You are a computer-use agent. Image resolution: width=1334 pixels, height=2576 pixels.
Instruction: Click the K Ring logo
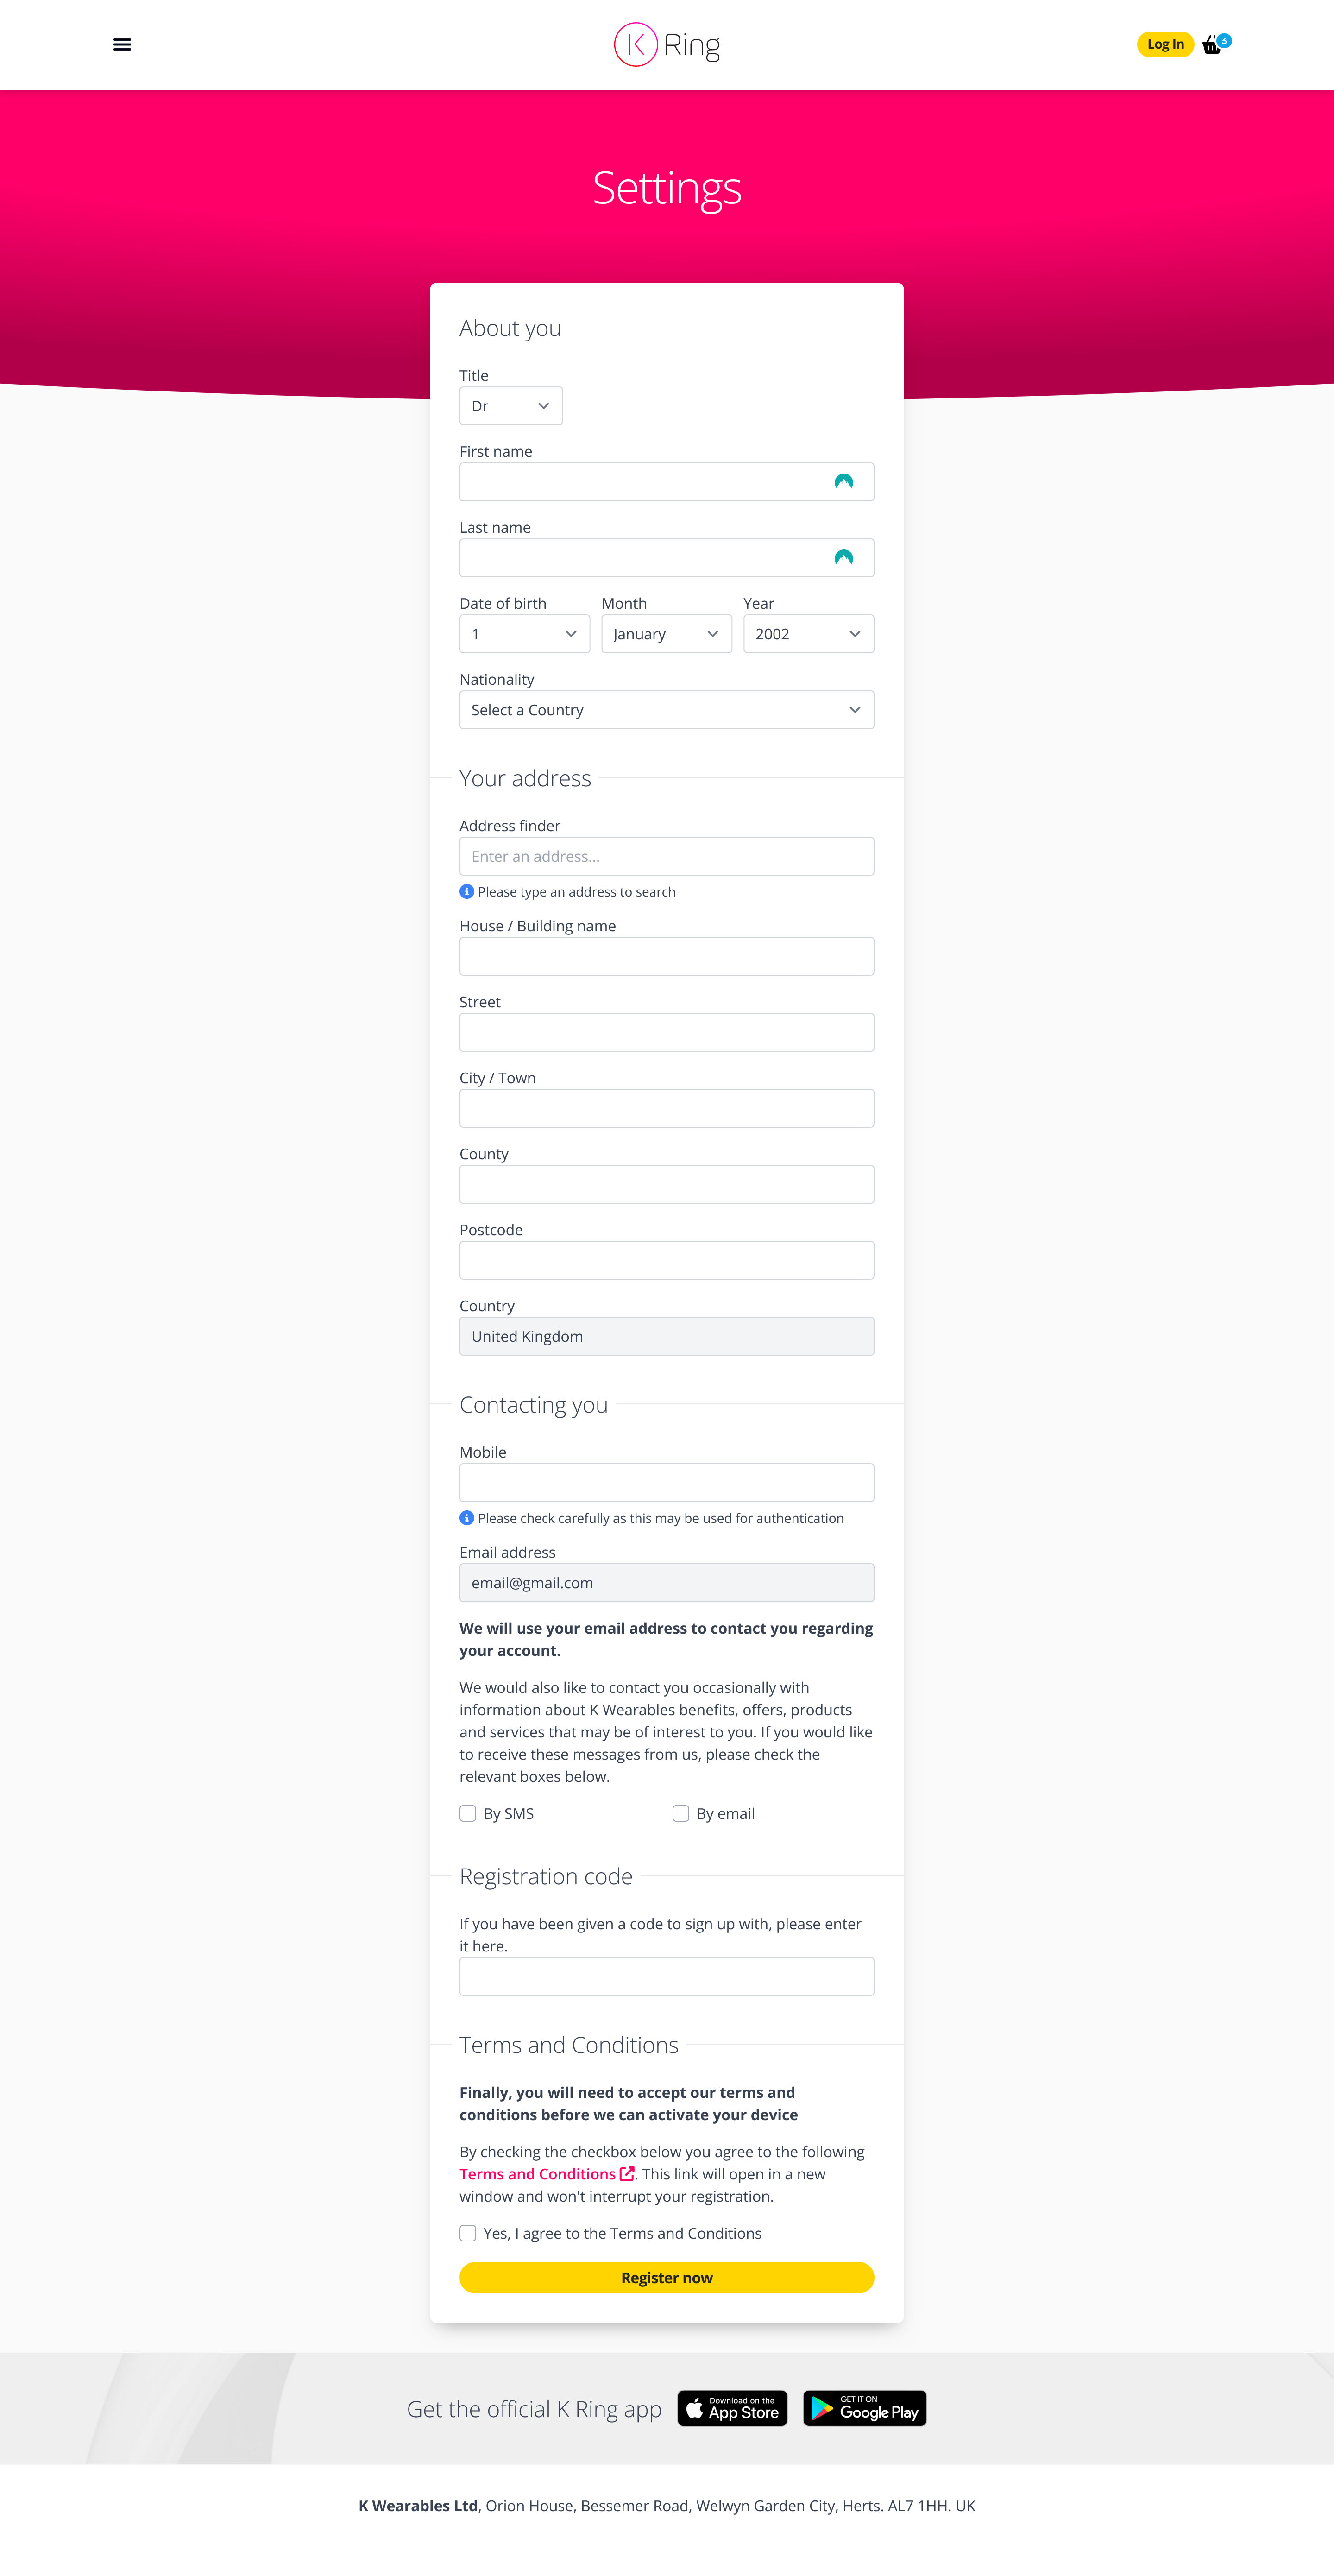(666, 45)
